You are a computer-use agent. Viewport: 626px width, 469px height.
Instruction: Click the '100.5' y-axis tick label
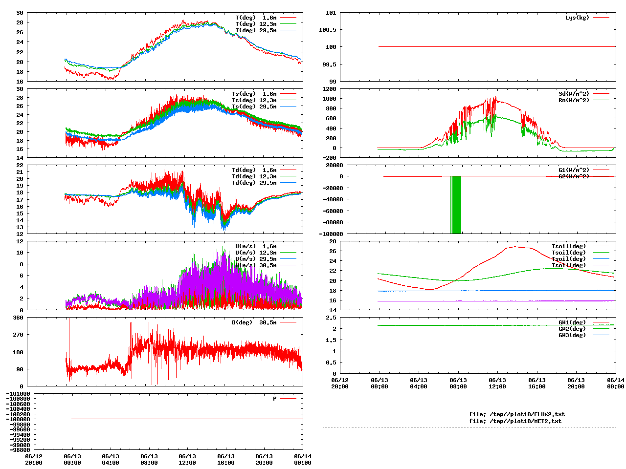pos(328,30)
